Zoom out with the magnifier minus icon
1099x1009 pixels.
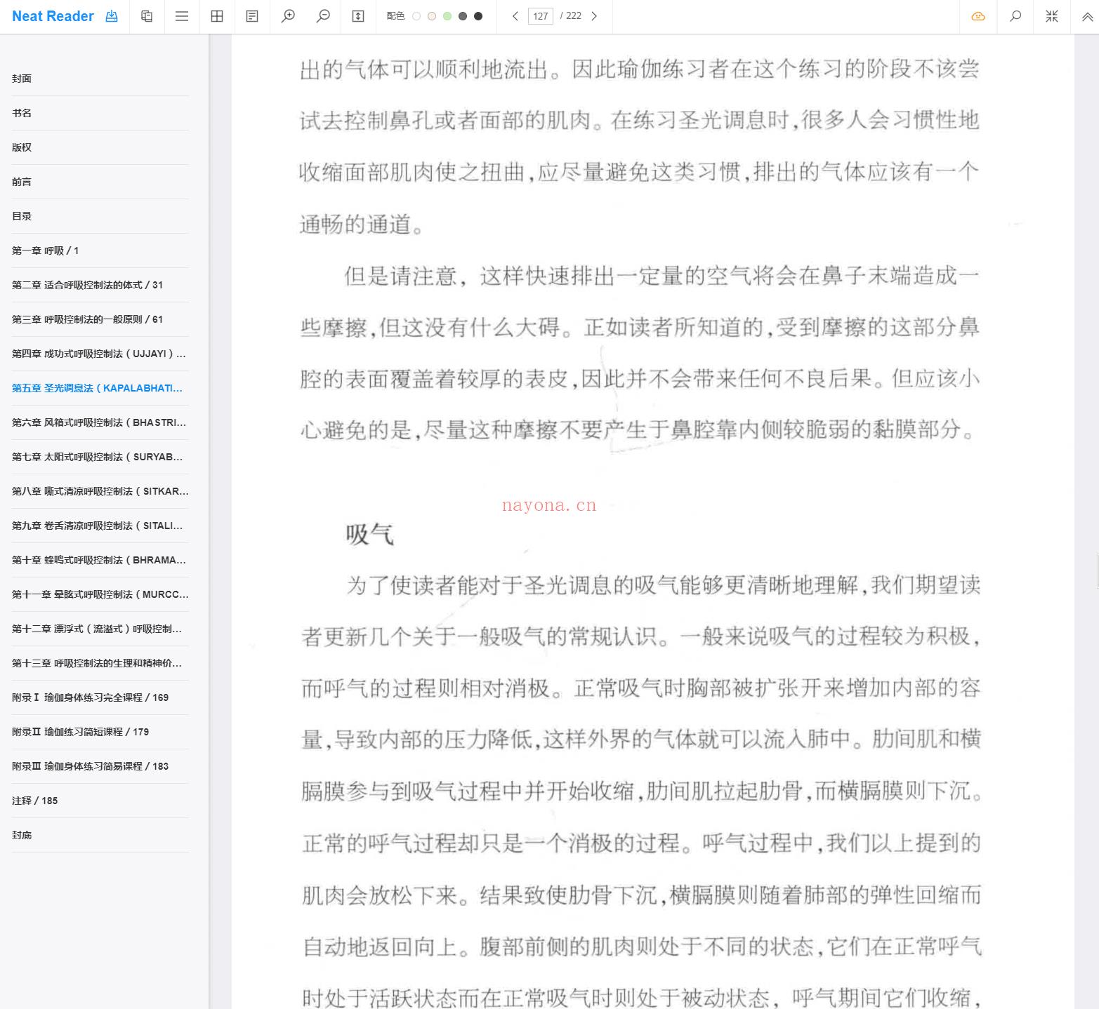323,16
